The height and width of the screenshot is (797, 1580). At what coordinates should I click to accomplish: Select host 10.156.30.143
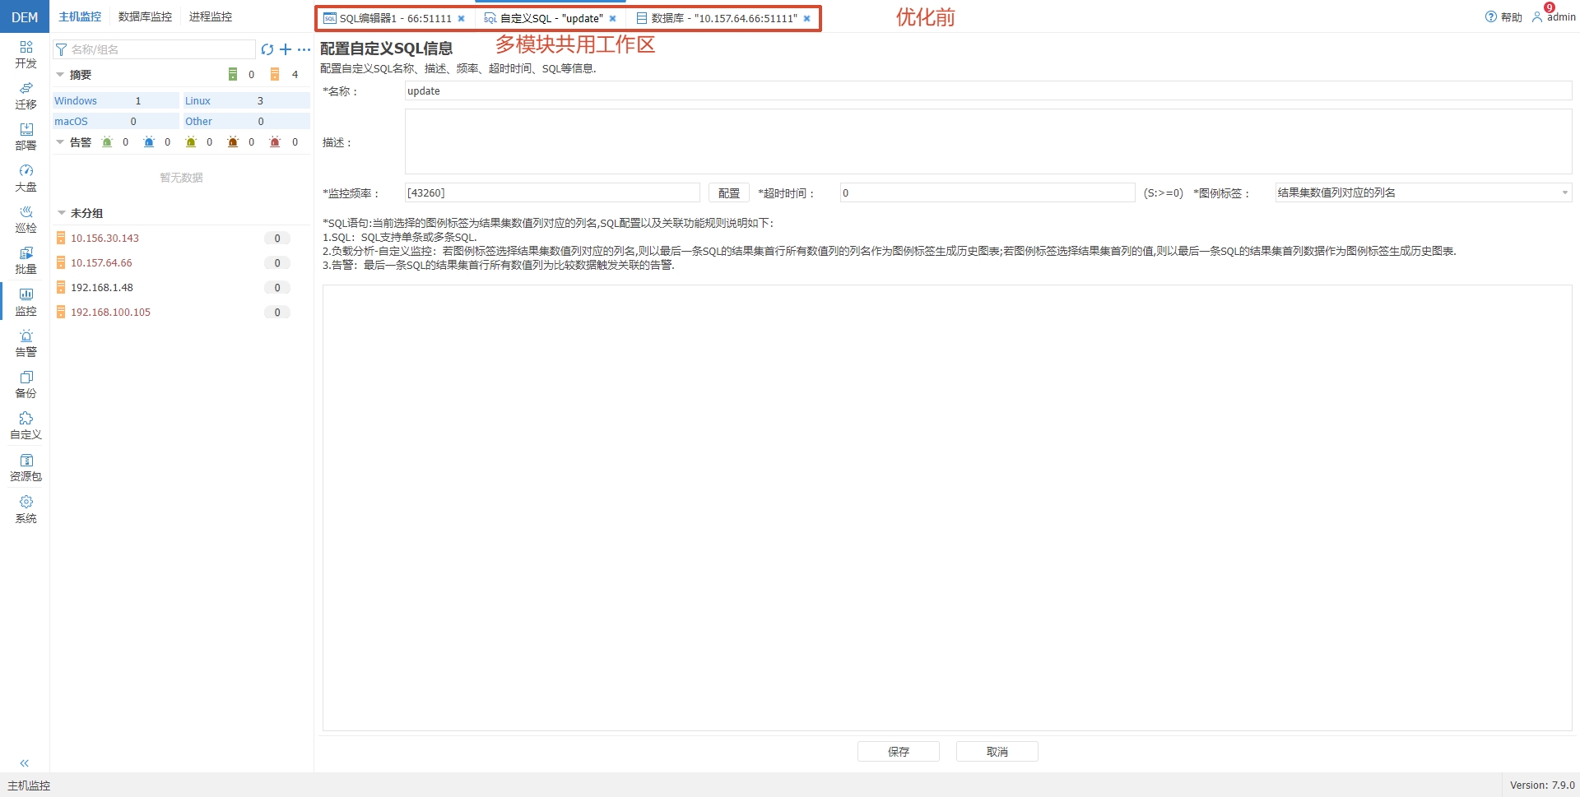(105, 238)
